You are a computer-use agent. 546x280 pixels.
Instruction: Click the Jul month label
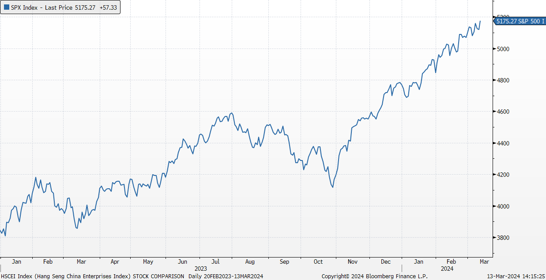[216, 261]
